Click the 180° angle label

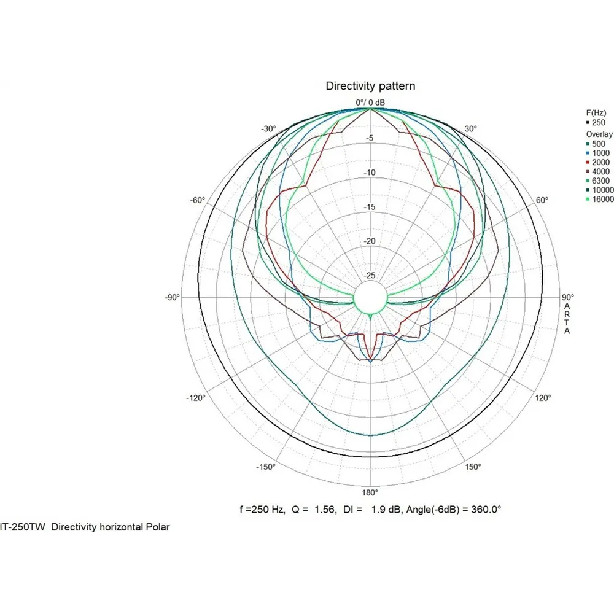[x=370, y=492]
